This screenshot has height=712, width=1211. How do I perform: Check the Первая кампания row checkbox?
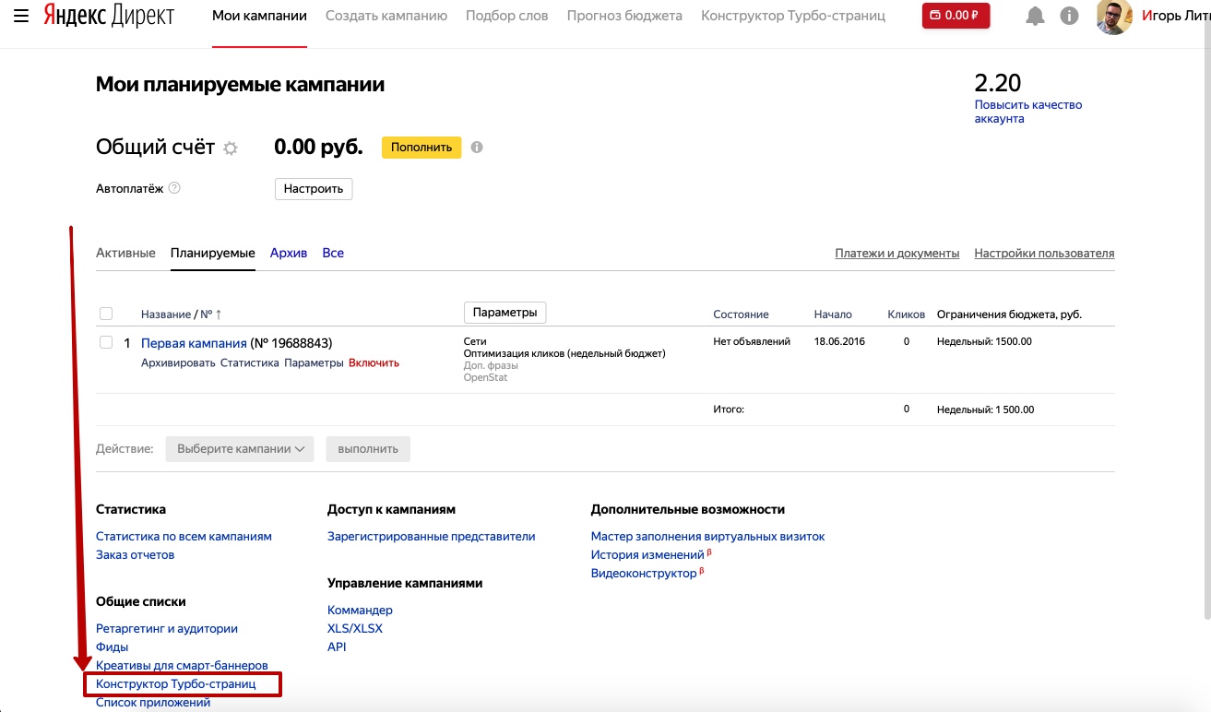105,342
